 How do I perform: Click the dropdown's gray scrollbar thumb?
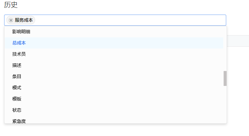tap(225, 78)
